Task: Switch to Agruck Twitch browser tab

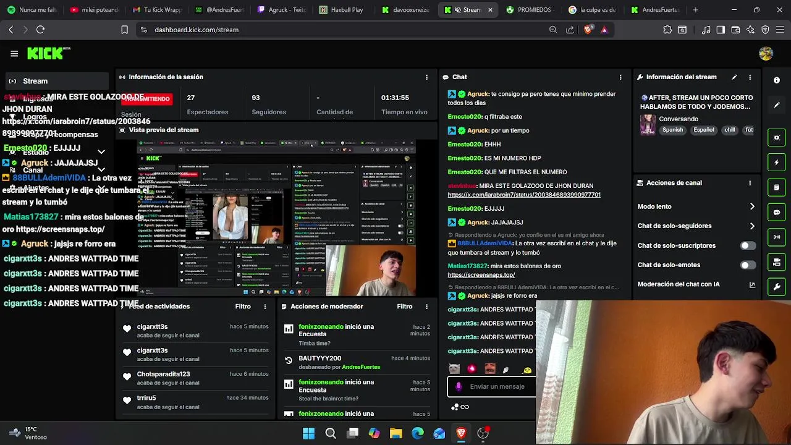Action: click(281, 10)
